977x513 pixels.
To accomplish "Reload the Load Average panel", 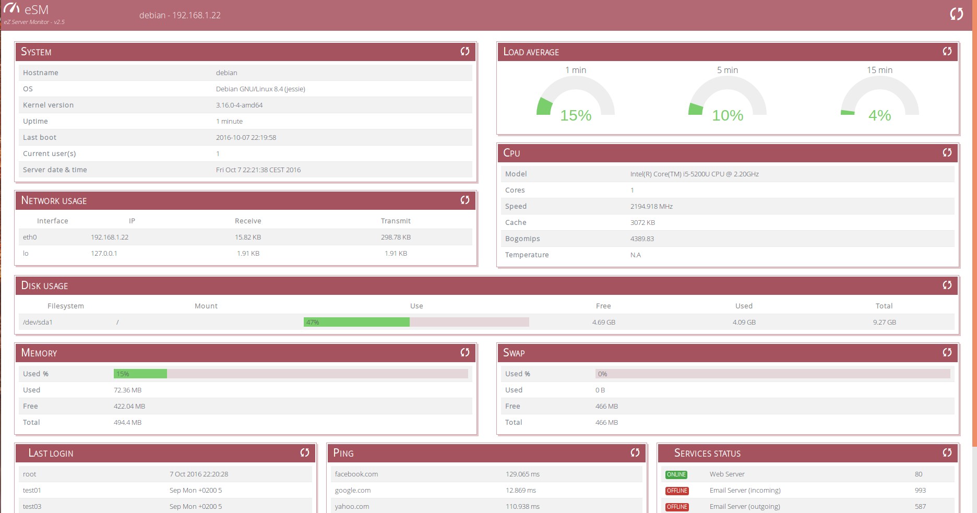I will click(x=947, y=51).
